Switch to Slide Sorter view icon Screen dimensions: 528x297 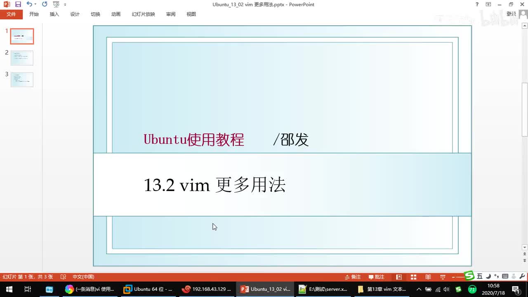click(x=413, y=277)
